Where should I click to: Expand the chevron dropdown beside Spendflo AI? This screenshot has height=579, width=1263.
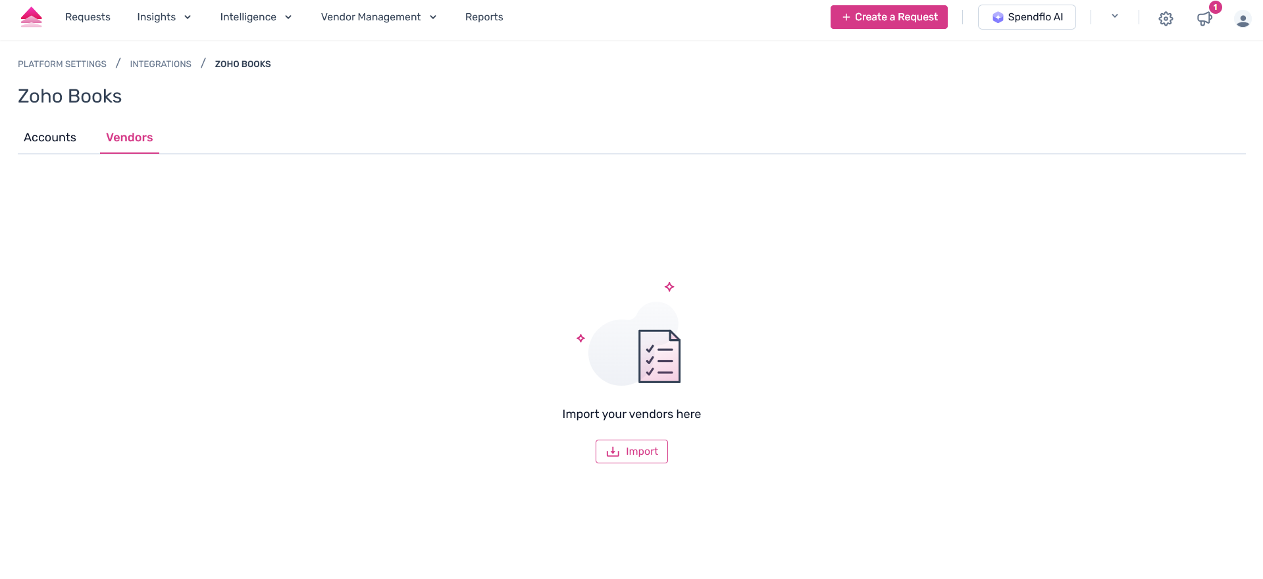click(x=1115, y=16)
